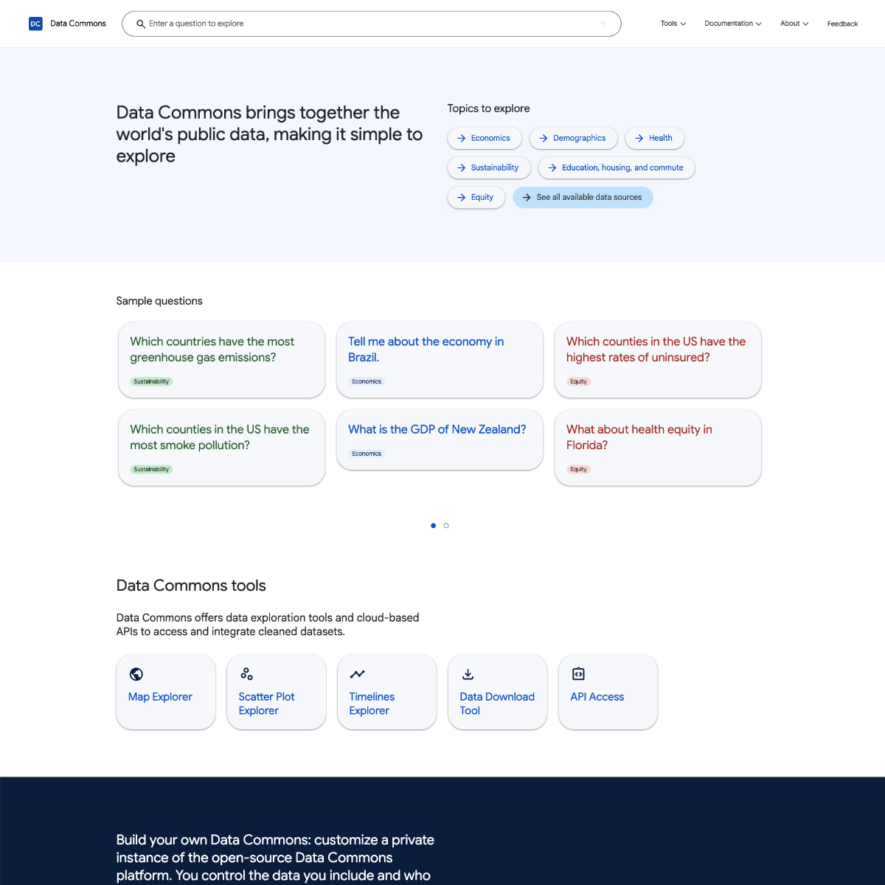
Task: Open the Documentation dropdown menu
Action: pyautogui.click(x=733, y=24)
